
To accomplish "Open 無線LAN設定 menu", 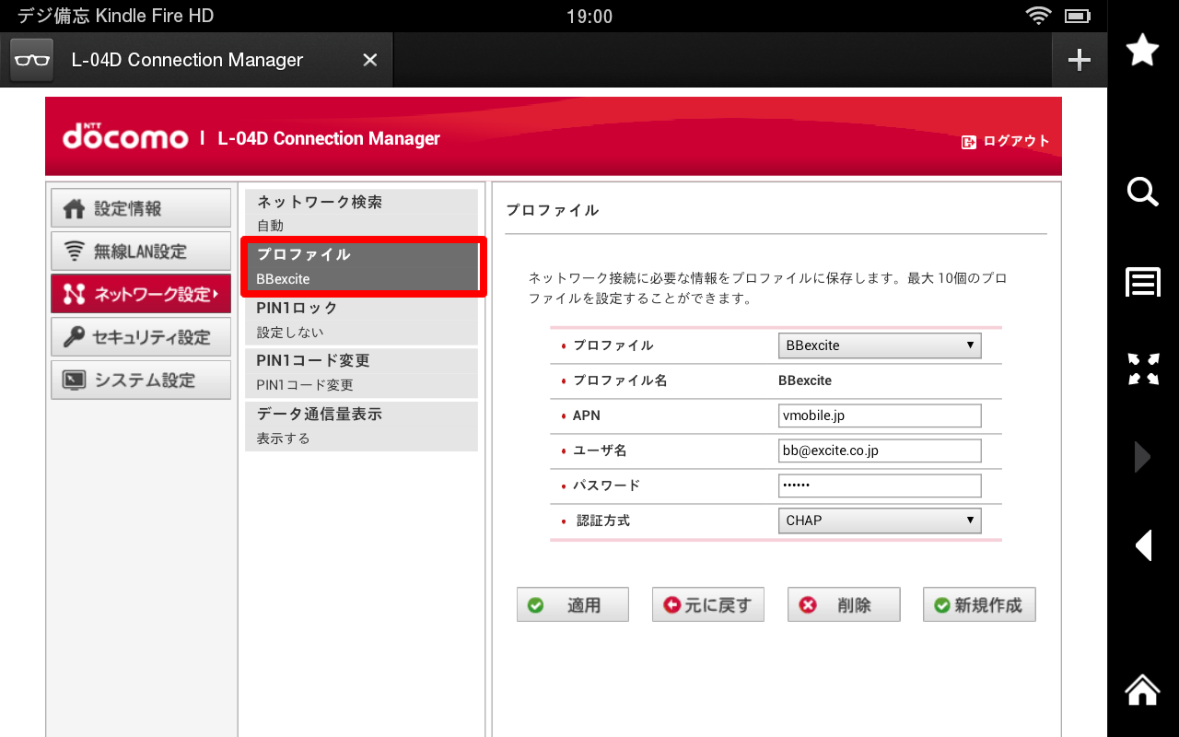I will click(x=141, y=251).
